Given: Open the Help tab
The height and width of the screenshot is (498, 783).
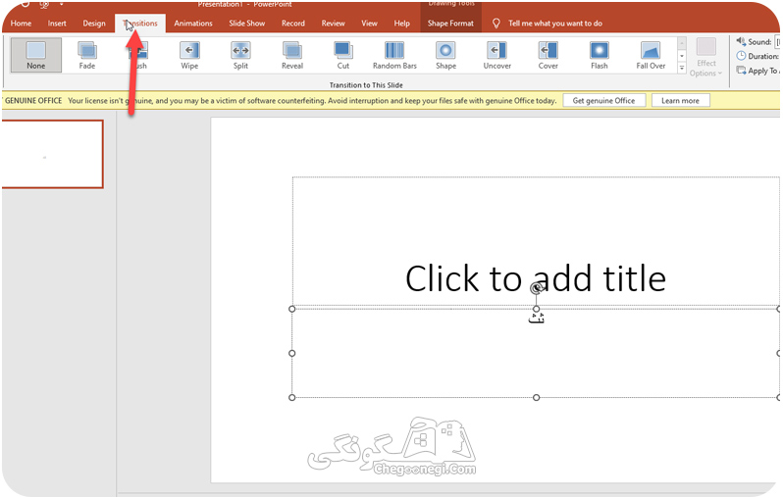Looking at the screenshot, I should tap(401, 23).
